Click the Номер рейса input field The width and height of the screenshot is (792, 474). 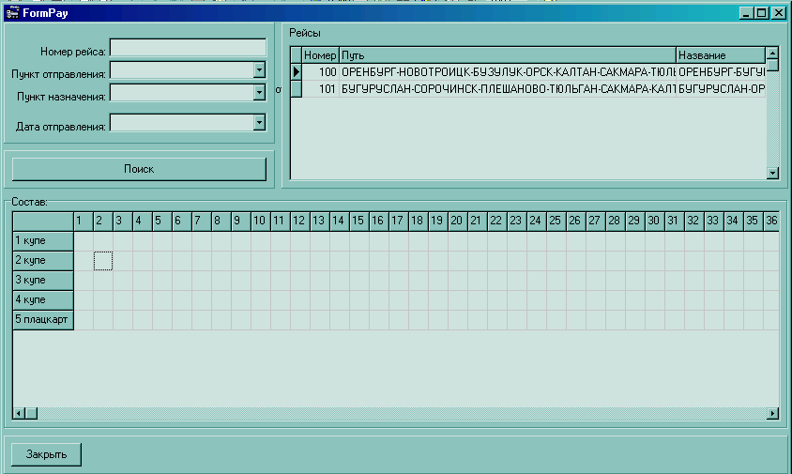188,48
